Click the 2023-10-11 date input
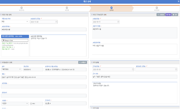The width and height of the screenshot is (180, 110). (106, 22)
